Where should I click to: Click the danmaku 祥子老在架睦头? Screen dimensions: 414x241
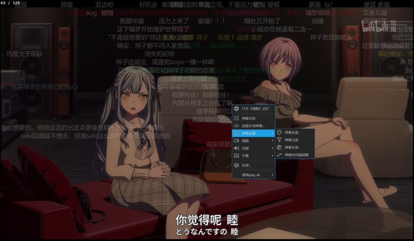coord(331,38)
